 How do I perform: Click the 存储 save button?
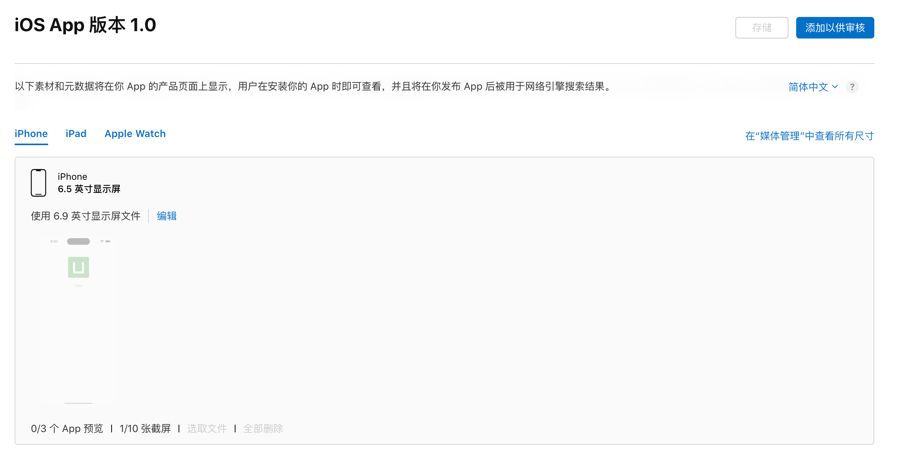(762, 28)
